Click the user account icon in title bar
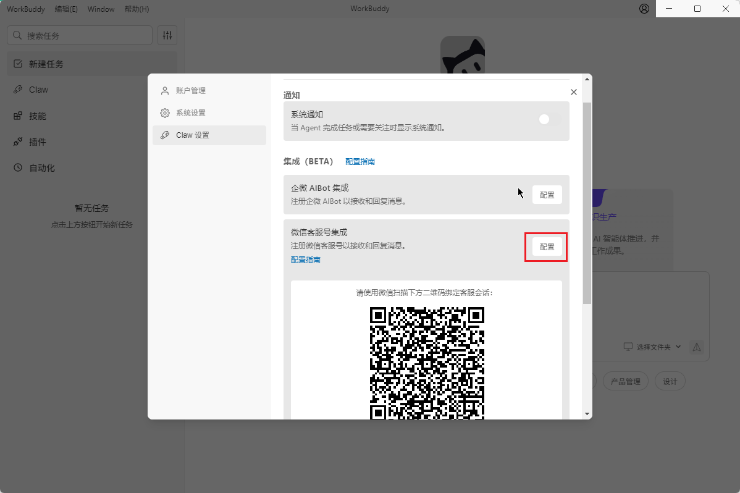 pos(644,9)
